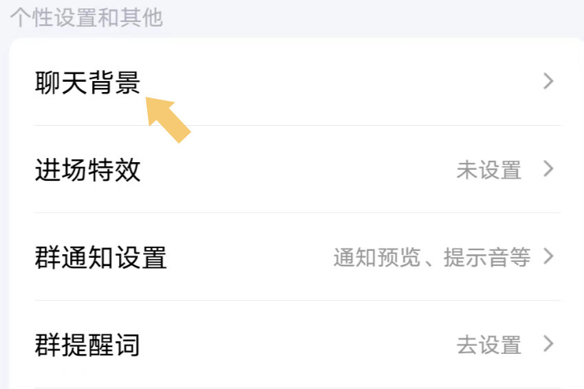The height and width of the screenshot is (389, 584).
Task: Tap the 群提醒词 label text
Action: point(87,344)
